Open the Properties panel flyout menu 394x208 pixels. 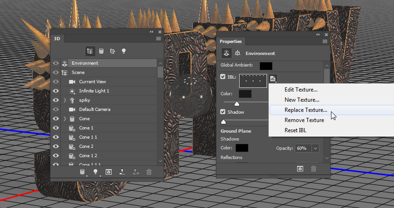point(324,41)
